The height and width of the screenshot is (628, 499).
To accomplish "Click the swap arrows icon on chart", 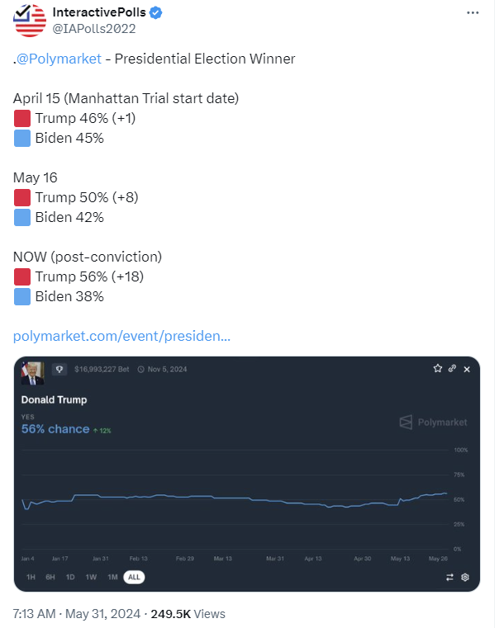I will click(449, 577).
